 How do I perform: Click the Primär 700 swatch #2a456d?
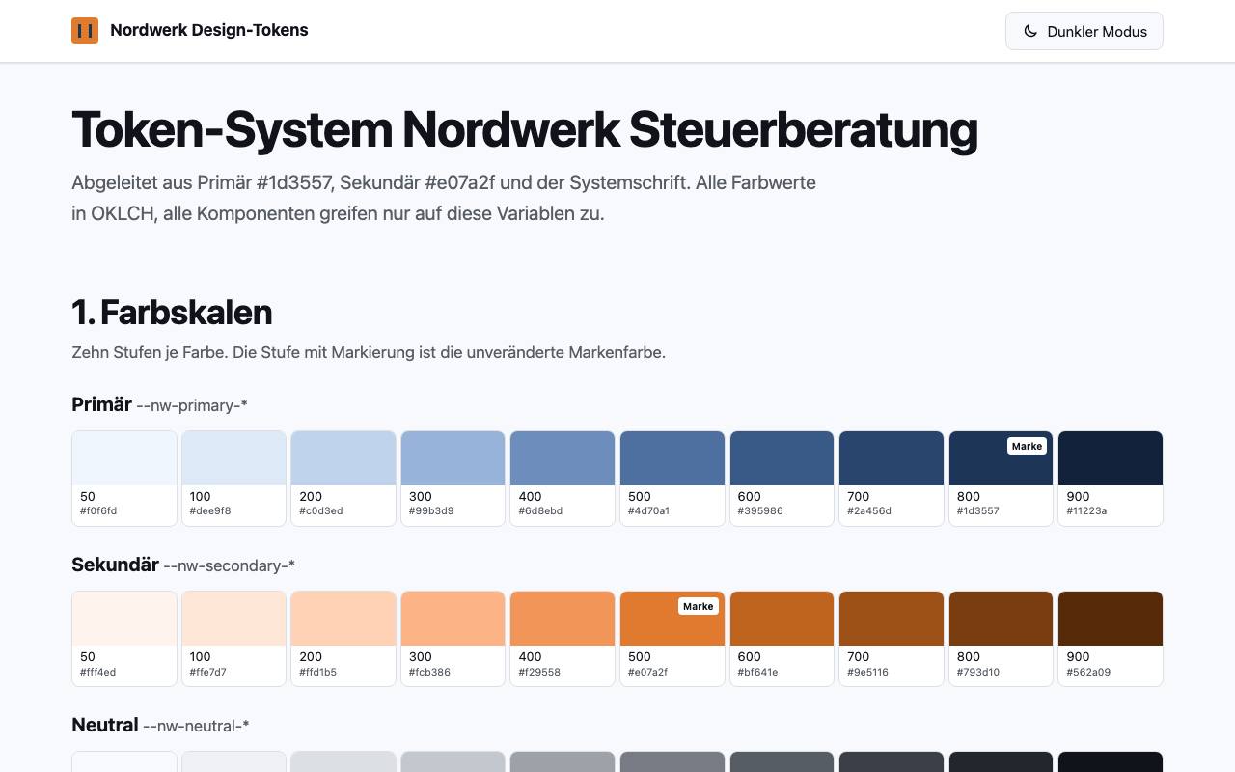tap(892, 479)
